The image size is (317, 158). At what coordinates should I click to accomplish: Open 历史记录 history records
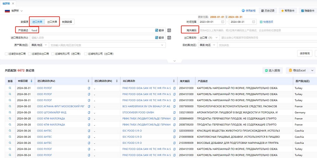[268, 11]
